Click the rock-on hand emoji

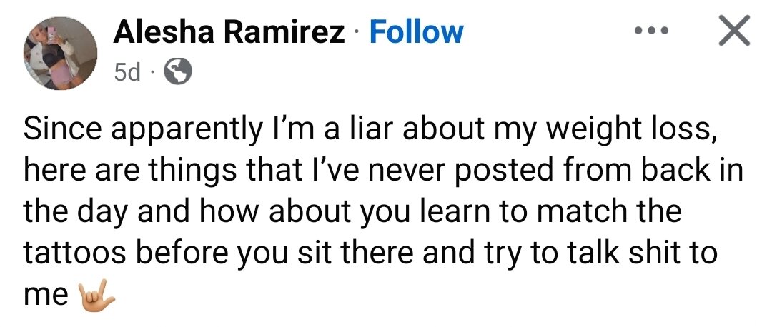[x=96, y=294]
